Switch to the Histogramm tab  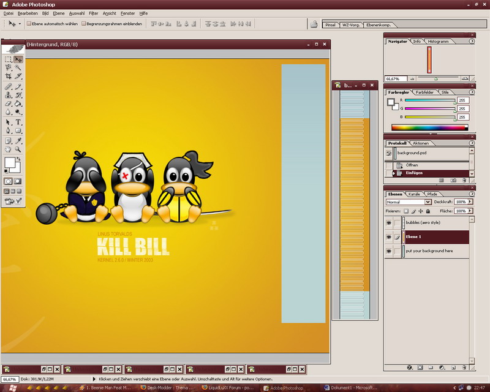pyautogui.click(x=438, y=41)
